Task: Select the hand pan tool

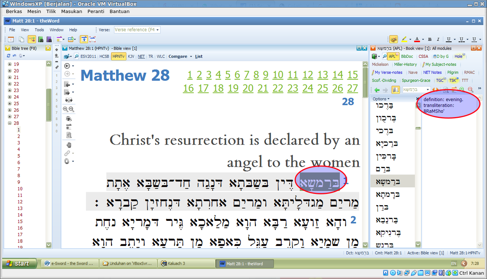Action: [69, 145]
